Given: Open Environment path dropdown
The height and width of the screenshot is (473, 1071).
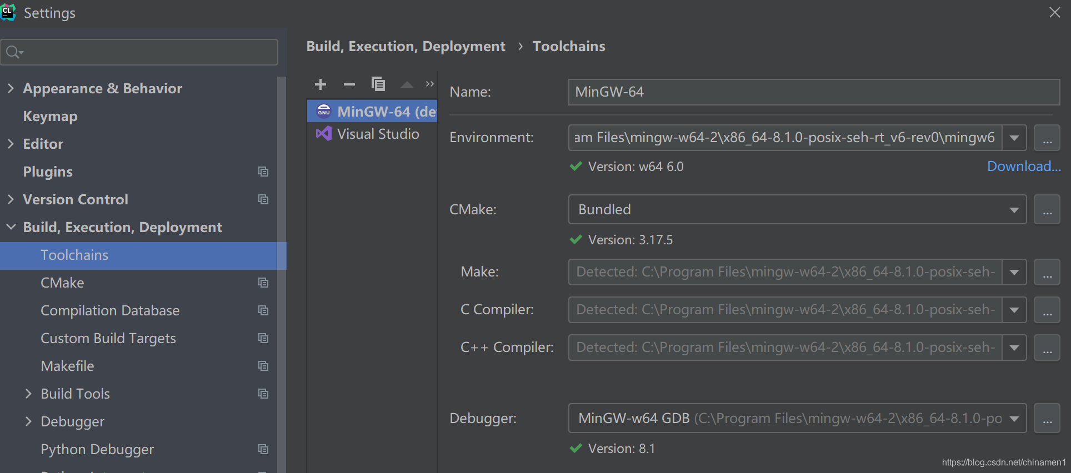Looking at the screenshot, I should pos(1014,138).
